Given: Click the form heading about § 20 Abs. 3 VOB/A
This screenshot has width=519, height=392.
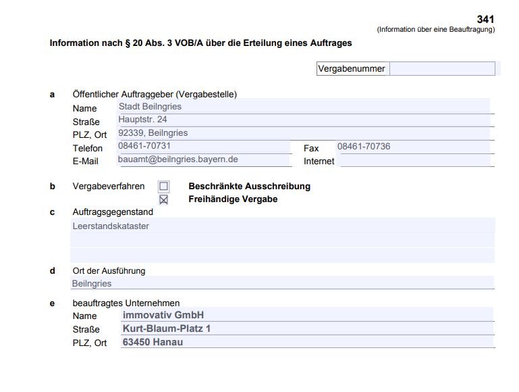Looking at the screenshot, I should pyautogui.click(x=200, y=43).
